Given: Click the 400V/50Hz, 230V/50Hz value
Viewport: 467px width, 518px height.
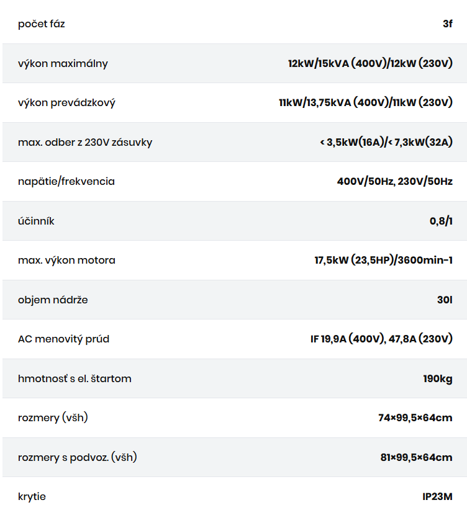Looking at the screenshot, I should tap(395, 181).
